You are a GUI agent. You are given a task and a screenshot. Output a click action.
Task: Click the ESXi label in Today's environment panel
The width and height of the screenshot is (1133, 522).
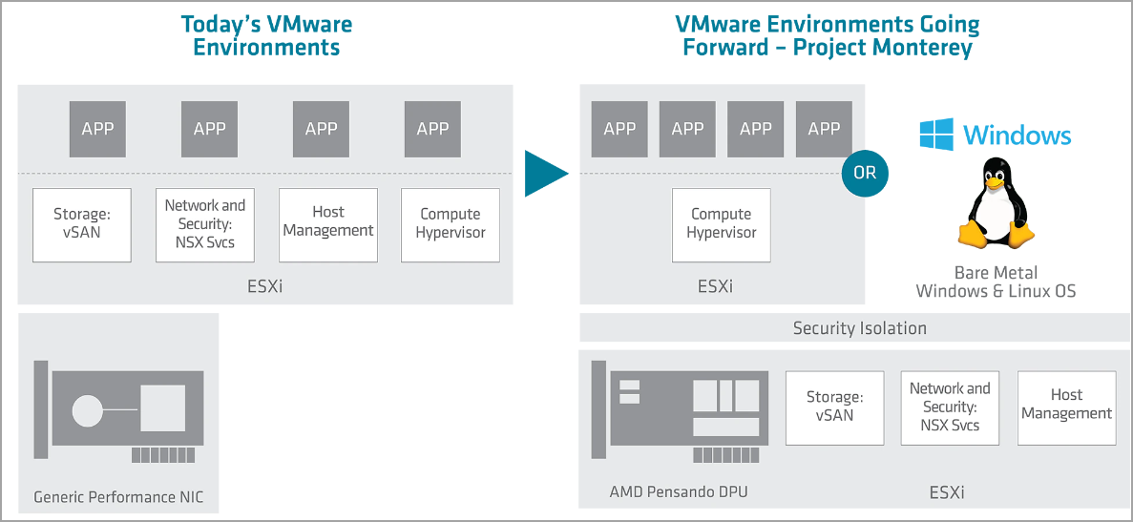click(264, 286)
